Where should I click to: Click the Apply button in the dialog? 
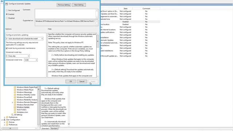pyautogui.click(x=93, y=82)
